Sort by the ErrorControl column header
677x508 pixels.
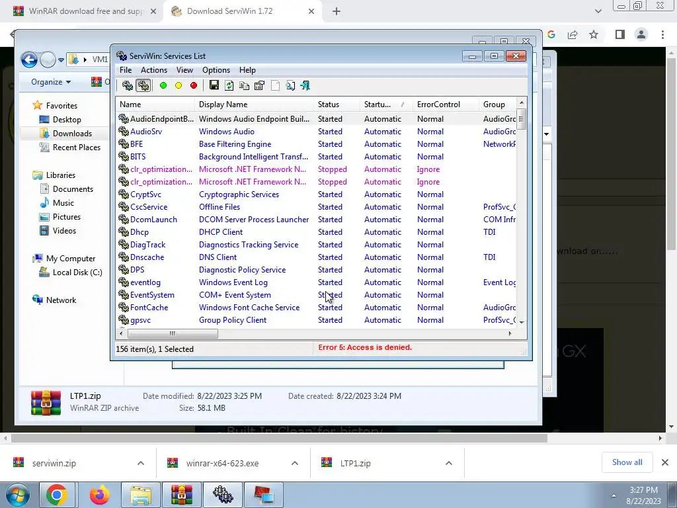pos(446,105)
